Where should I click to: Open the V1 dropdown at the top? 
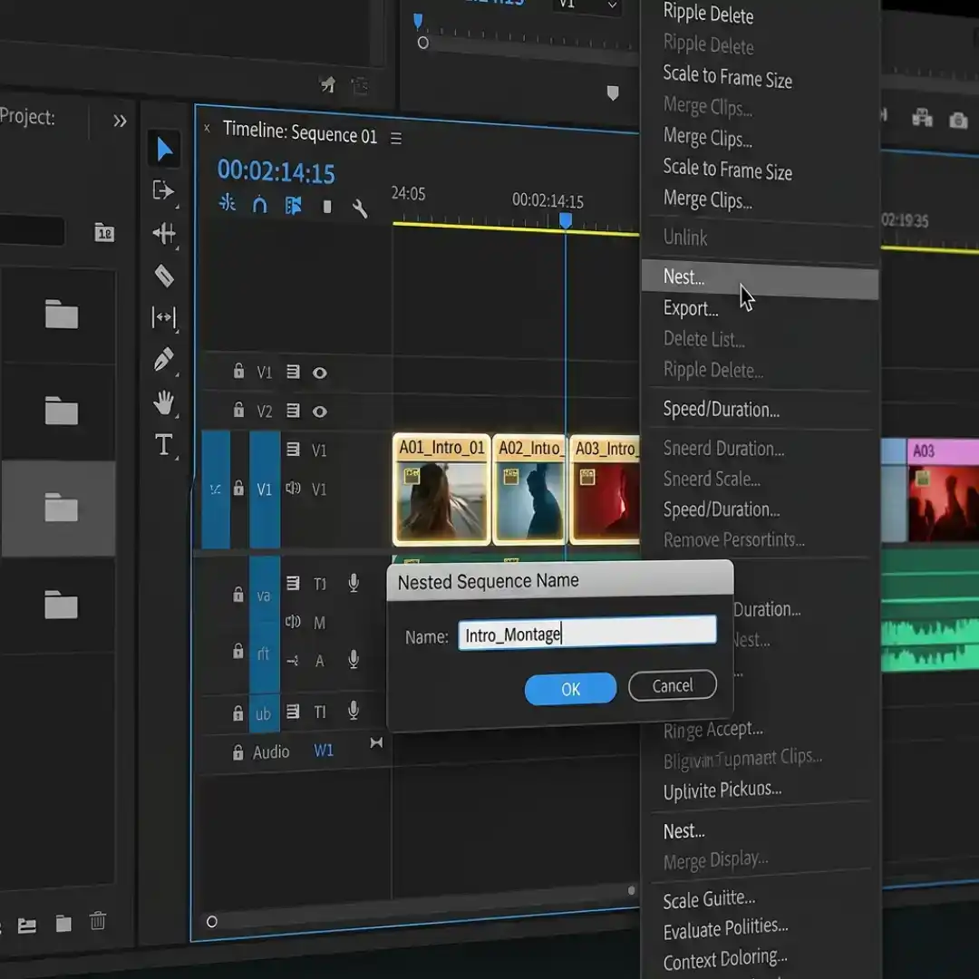(x=586, y=5)
